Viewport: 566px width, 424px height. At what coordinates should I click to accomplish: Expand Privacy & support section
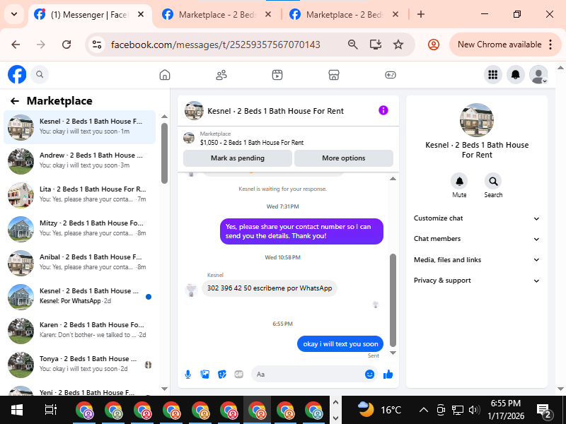click(476, 281)
